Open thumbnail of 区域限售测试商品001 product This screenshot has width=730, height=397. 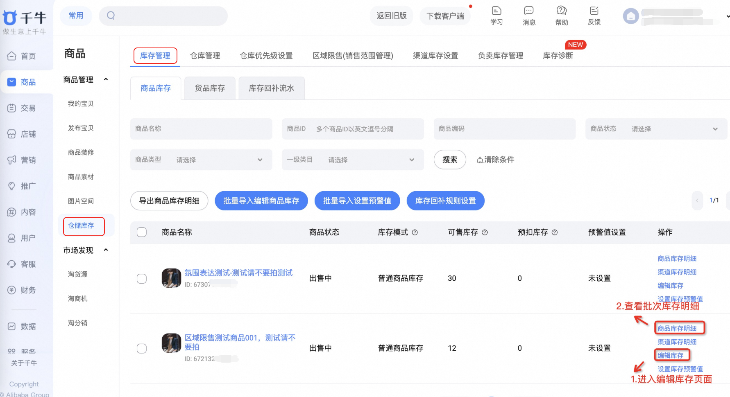point(171,343)
